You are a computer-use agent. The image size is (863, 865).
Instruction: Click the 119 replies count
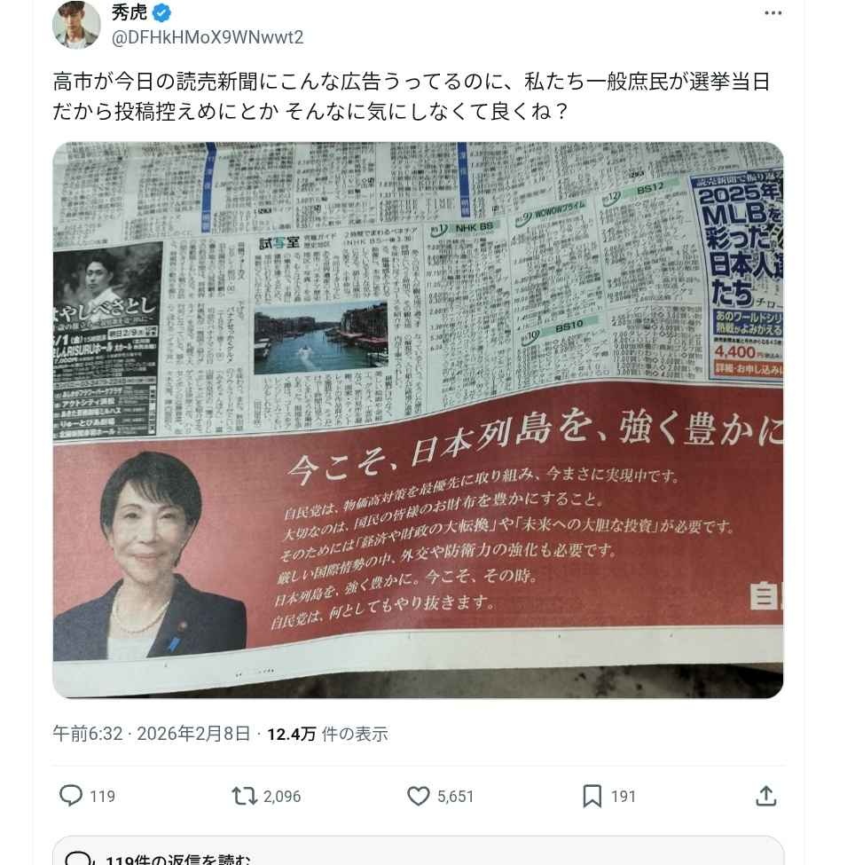(x=103, y=796)
